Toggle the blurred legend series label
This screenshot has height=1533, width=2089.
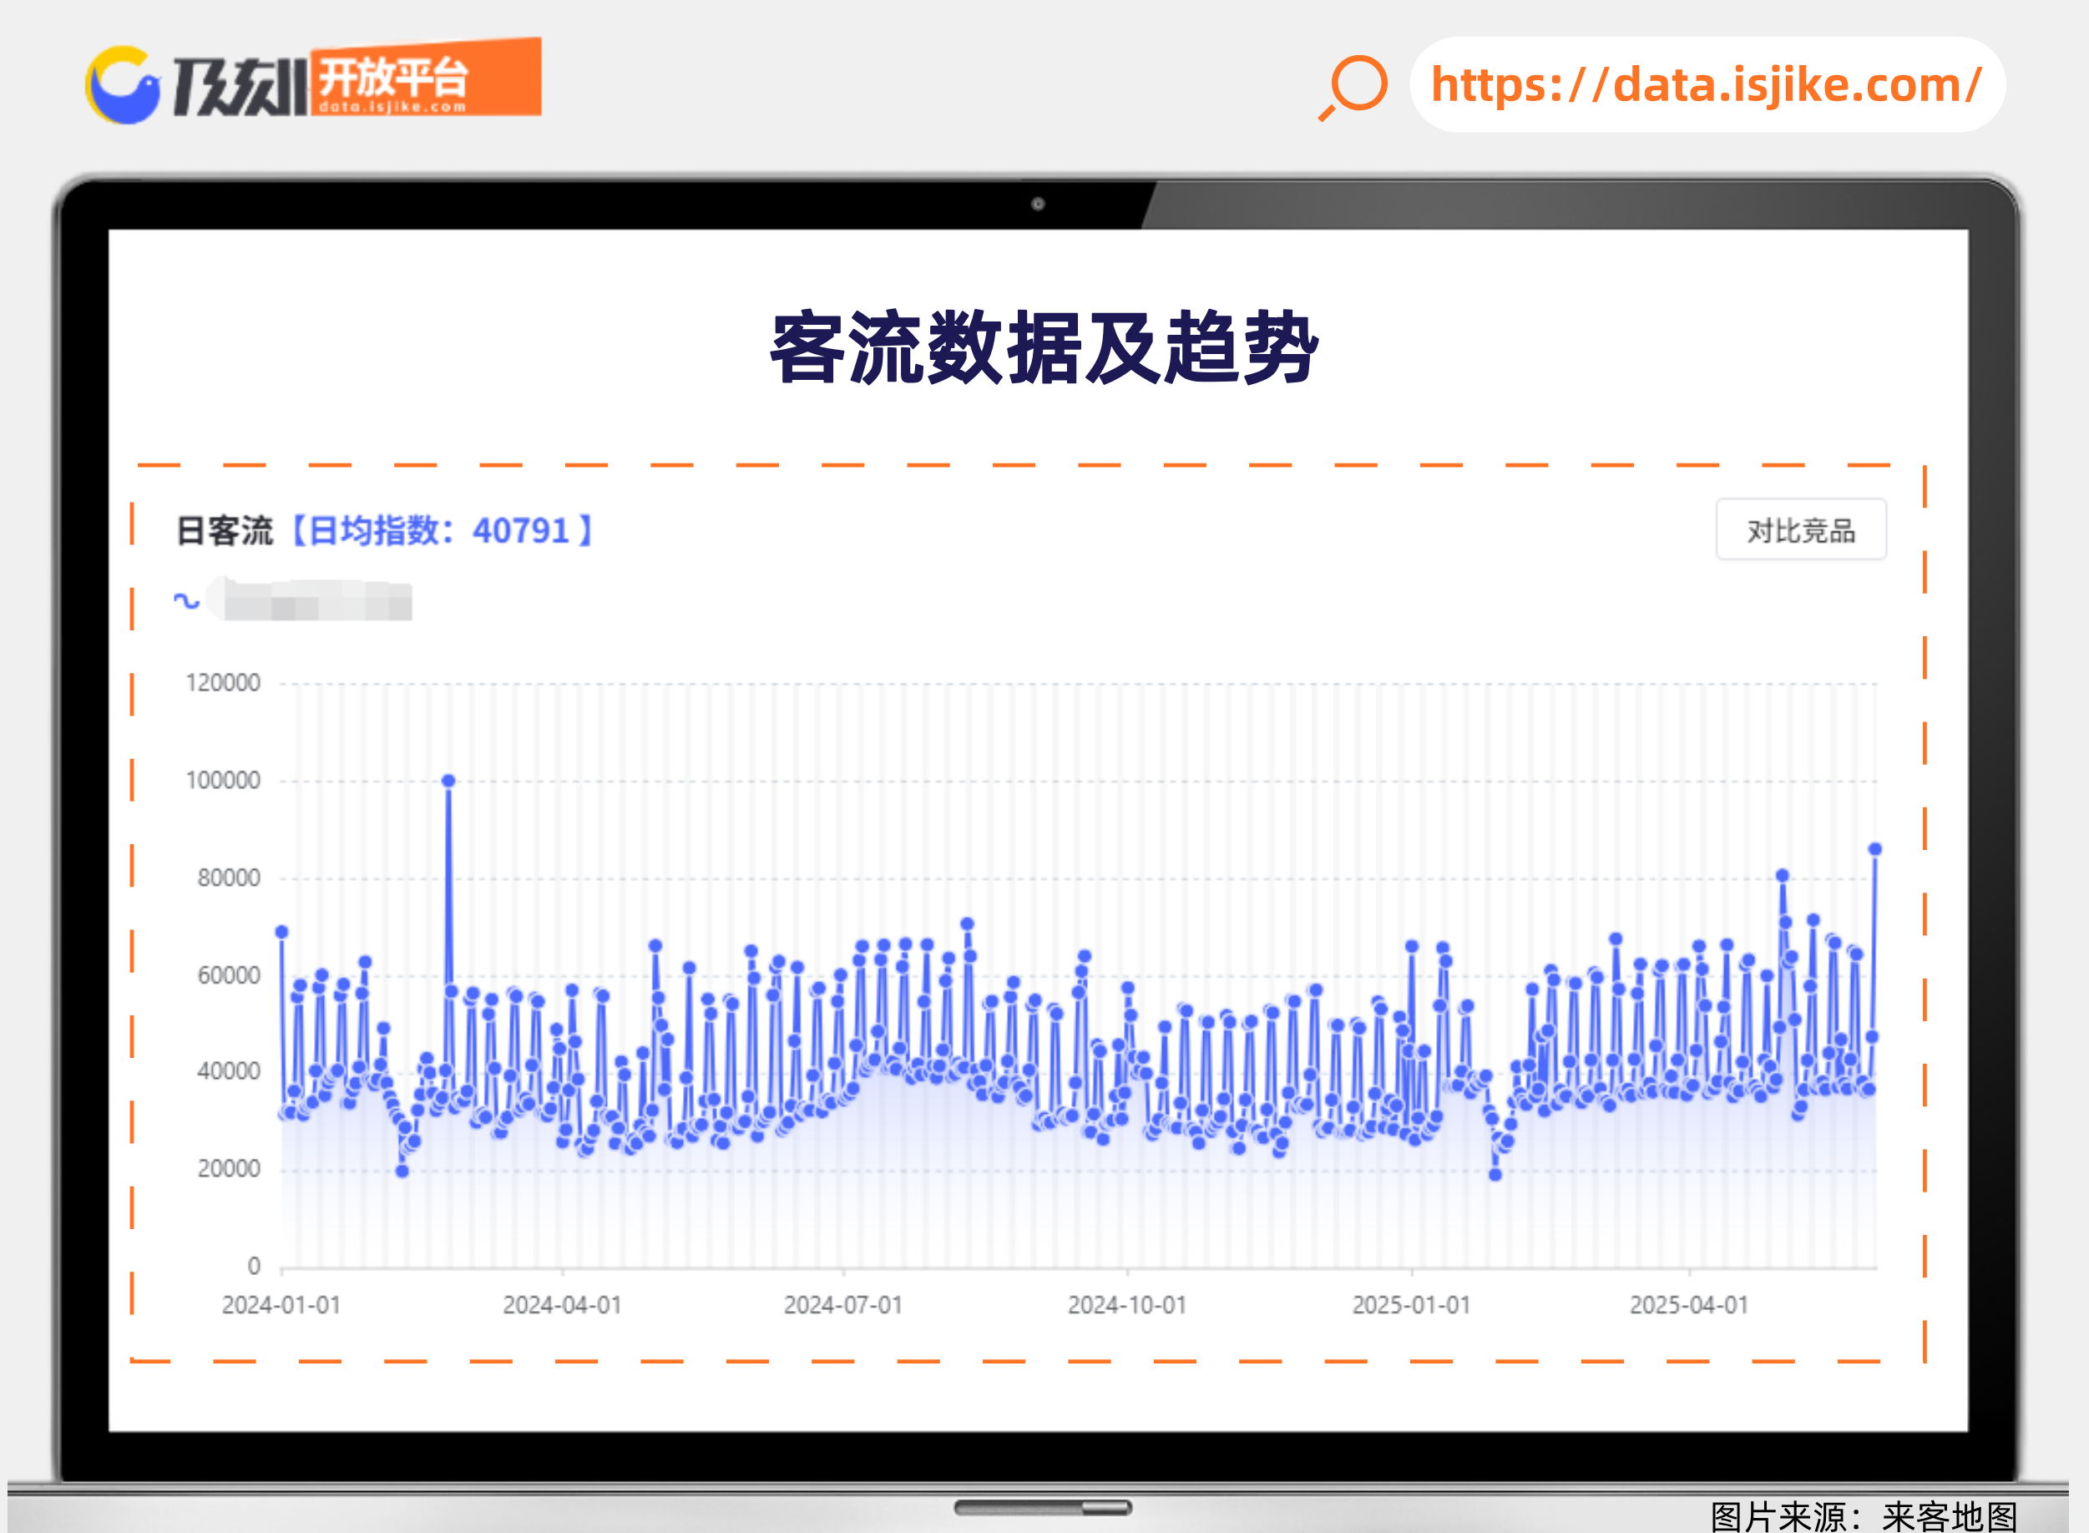click(317, 602)
